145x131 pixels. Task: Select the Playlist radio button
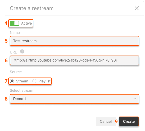tap(34, 81)
